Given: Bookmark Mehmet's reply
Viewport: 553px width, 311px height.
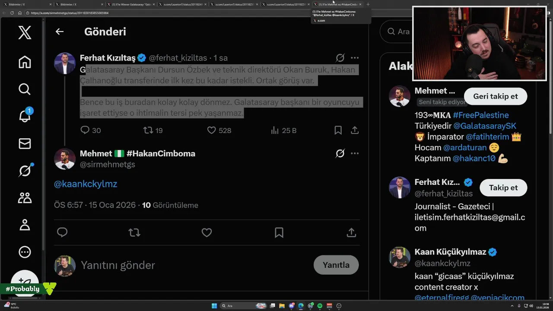Looking at the screenshot, I should (x=279, y=232).
